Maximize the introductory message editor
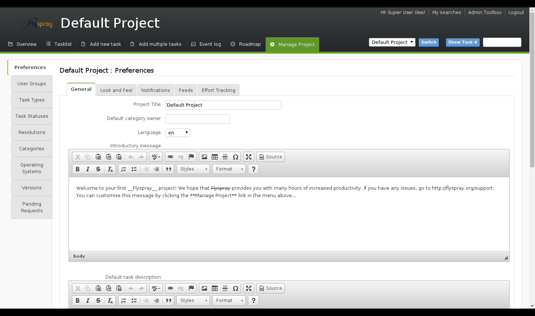The image size is (535, 316). (249, 157)
